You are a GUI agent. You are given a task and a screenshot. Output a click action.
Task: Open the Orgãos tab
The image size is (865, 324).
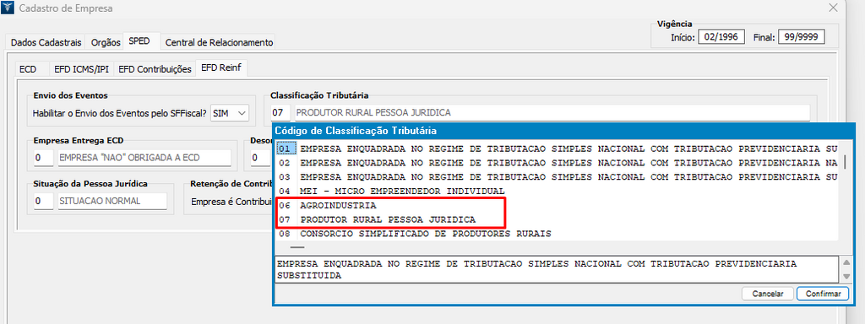106,42
